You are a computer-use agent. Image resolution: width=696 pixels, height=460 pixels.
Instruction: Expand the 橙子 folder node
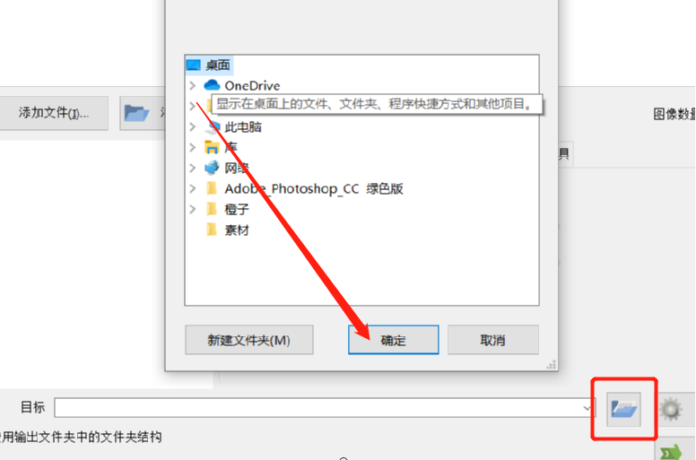click(193, 209)
